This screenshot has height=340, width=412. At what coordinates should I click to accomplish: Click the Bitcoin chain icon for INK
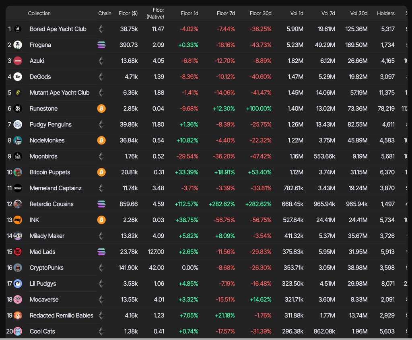(x=101, y=220)
